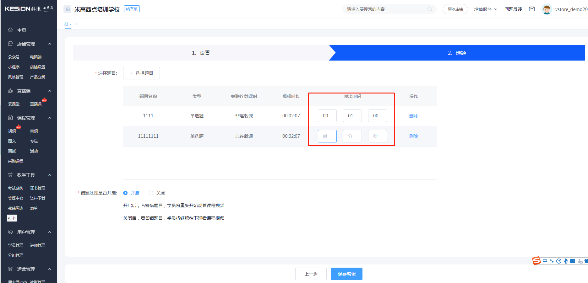
Task: Go to step 1、设置
Action: pyautogui.click(x=201, y=53)
